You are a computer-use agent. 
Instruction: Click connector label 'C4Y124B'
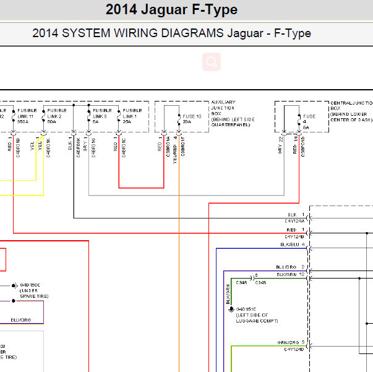point(294,237)
